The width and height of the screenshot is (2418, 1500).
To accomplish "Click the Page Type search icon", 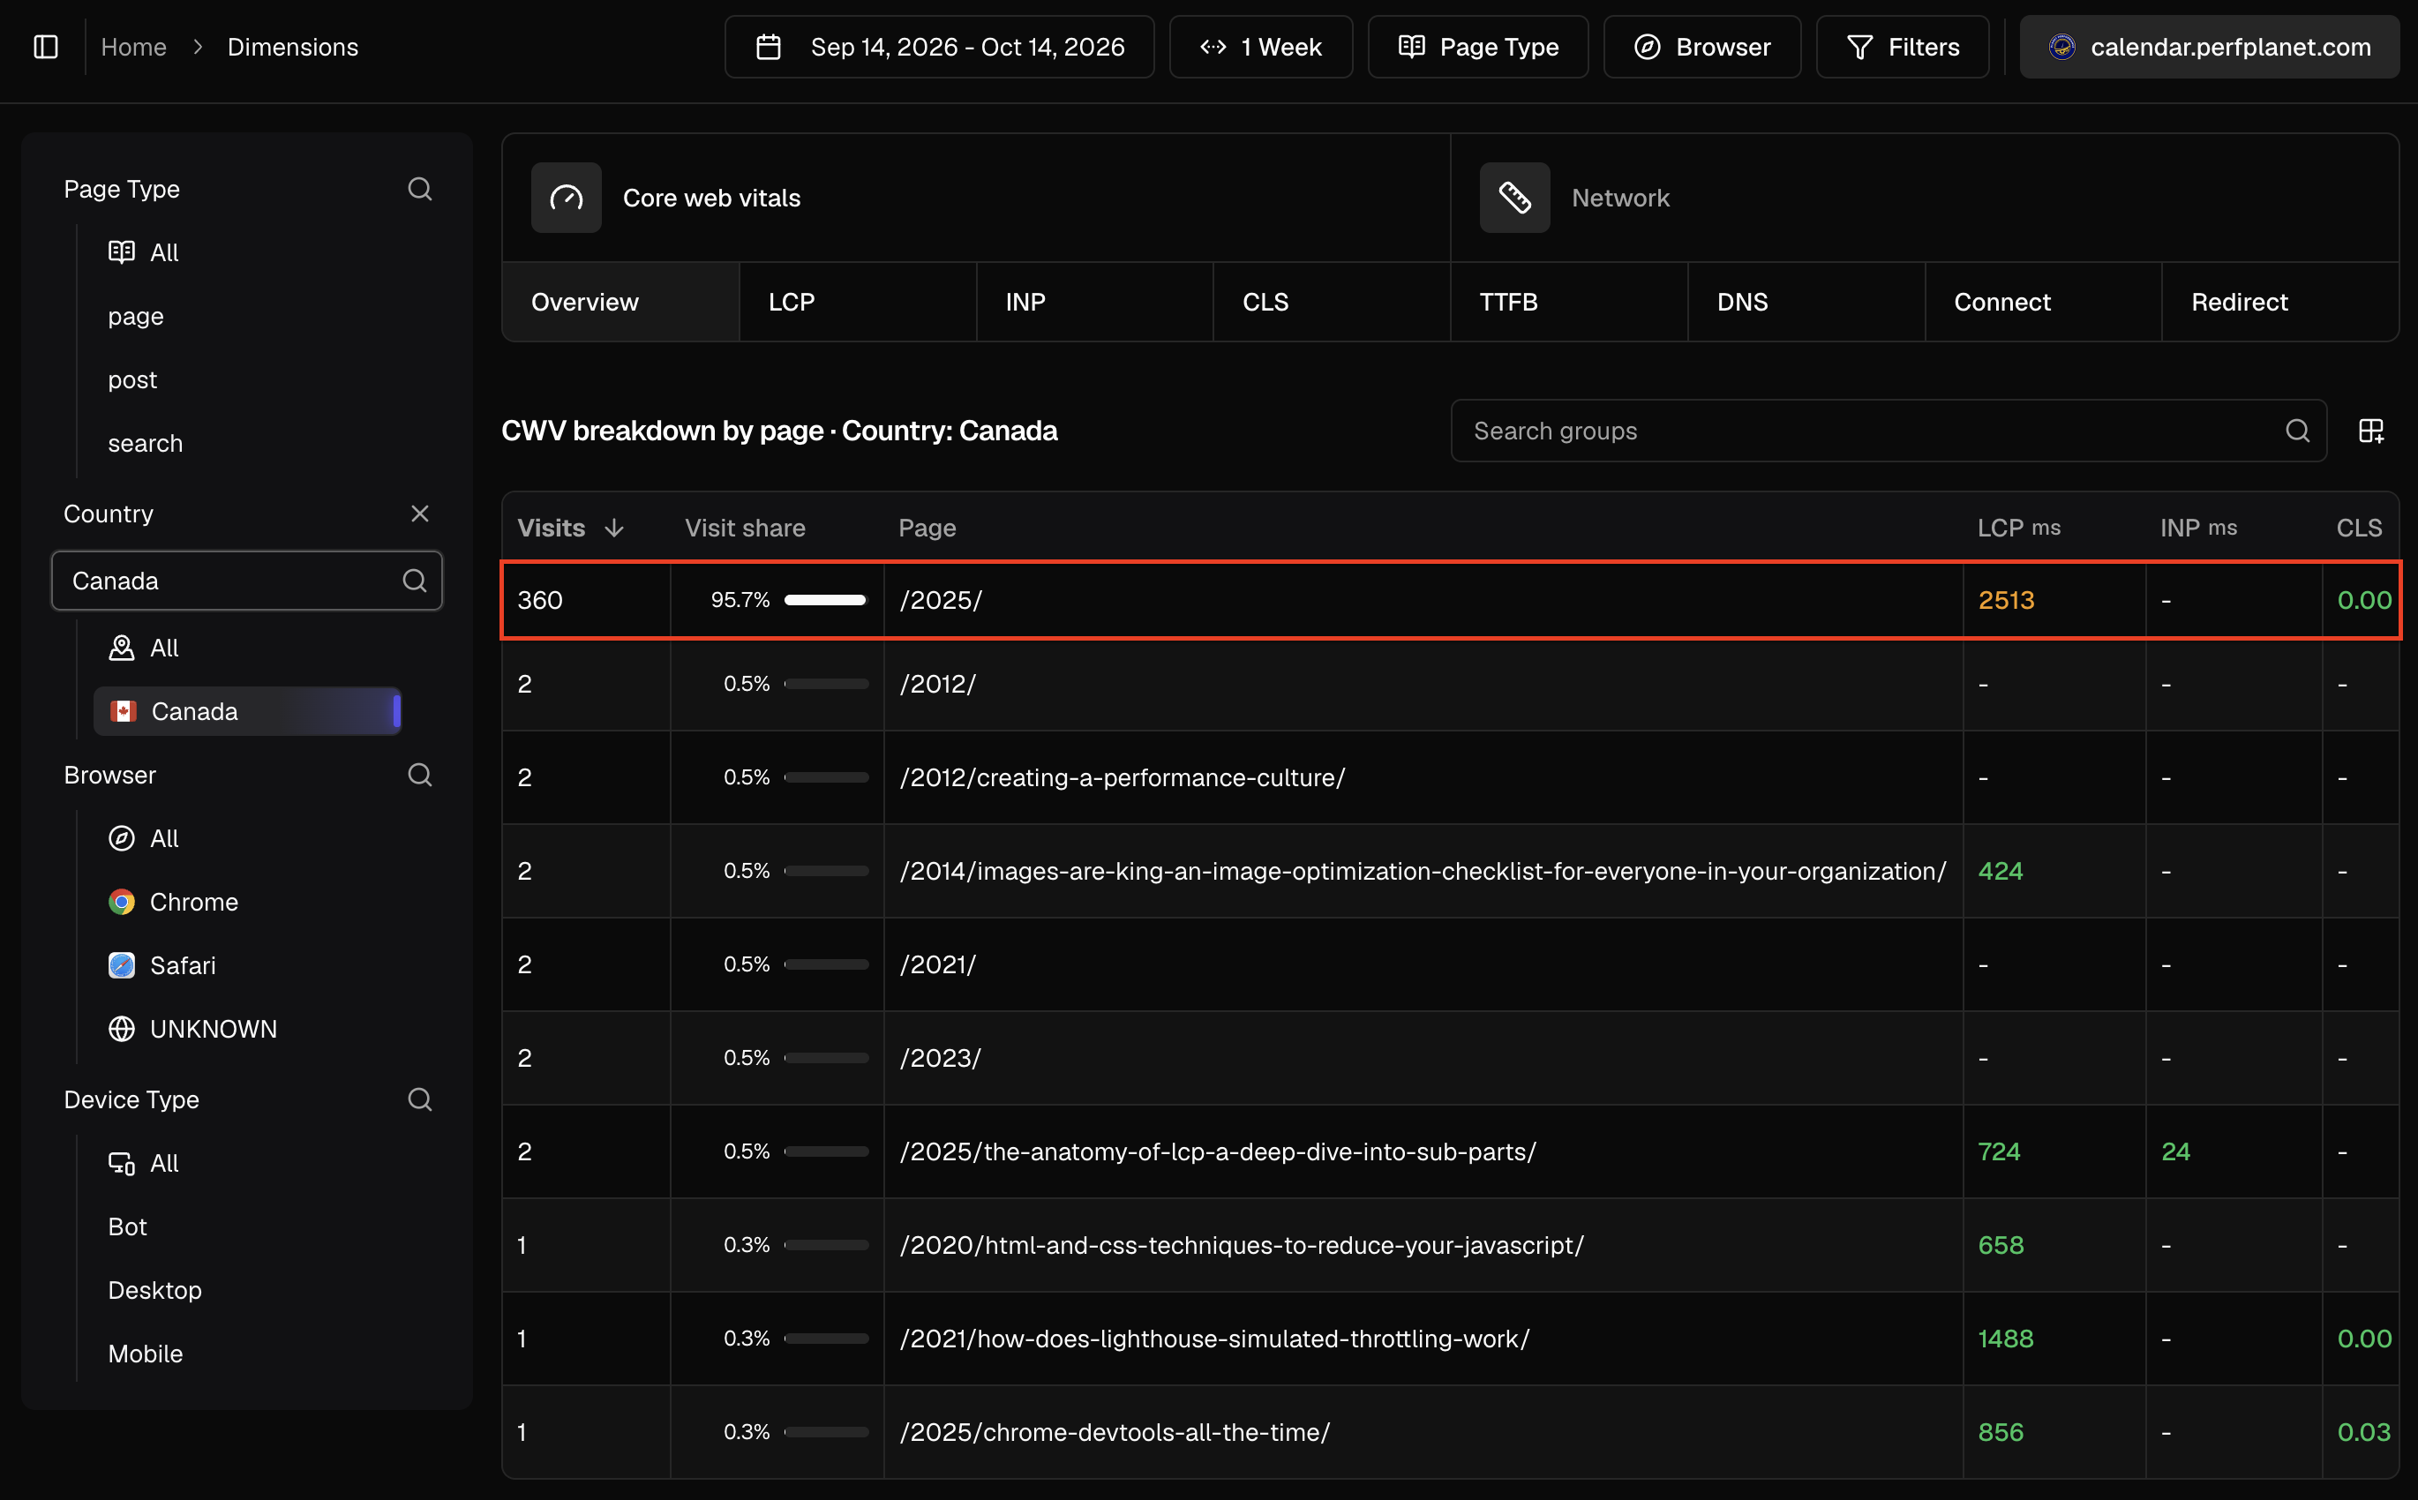I will click(420, 189).
